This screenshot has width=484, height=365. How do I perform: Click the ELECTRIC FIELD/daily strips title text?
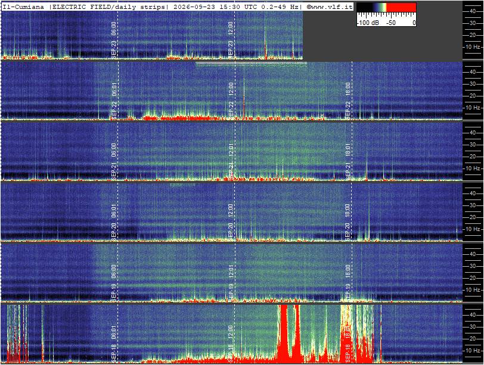coord(108,7)
